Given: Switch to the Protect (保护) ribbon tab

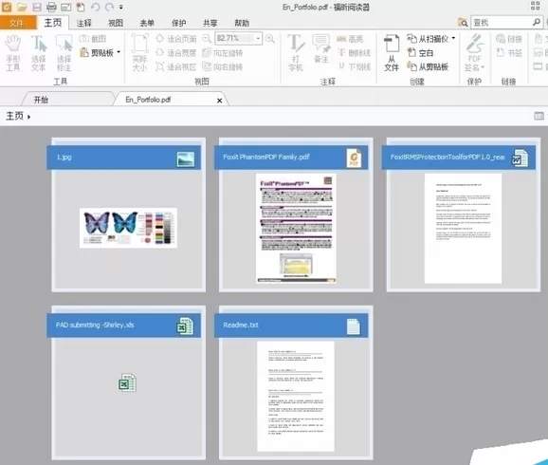Looking at the screenshot, I should [178, 23].
